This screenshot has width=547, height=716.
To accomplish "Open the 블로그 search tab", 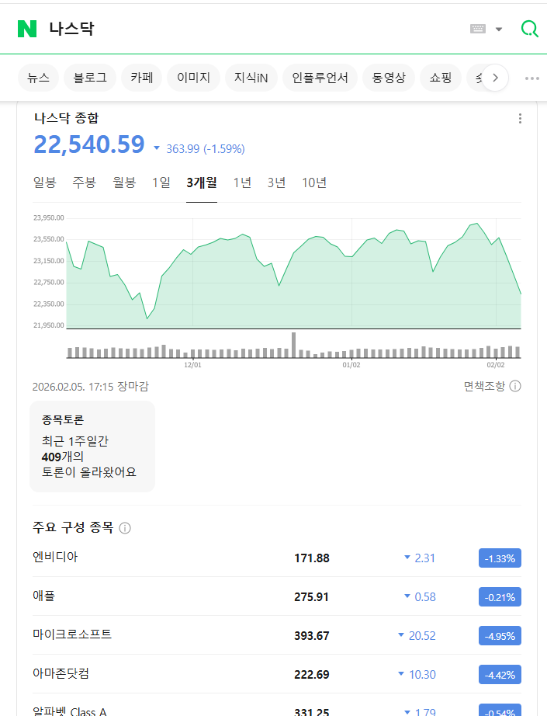I will [90, 78].
